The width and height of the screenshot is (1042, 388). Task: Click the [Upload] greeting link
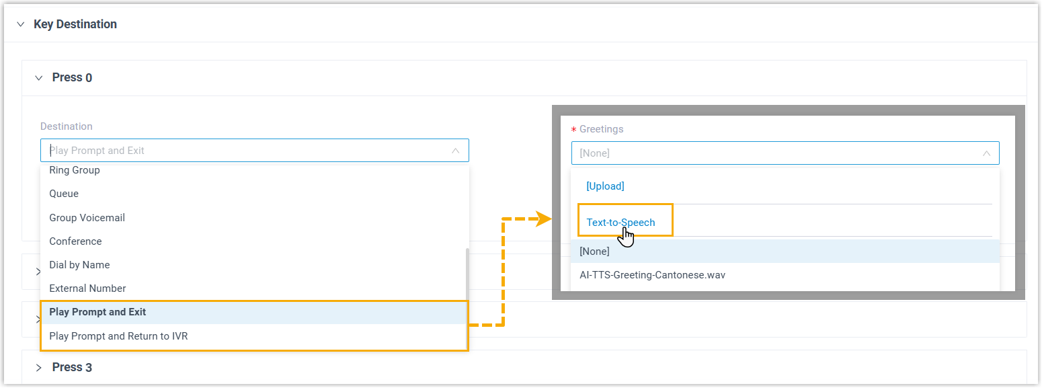tap(605, 186)
